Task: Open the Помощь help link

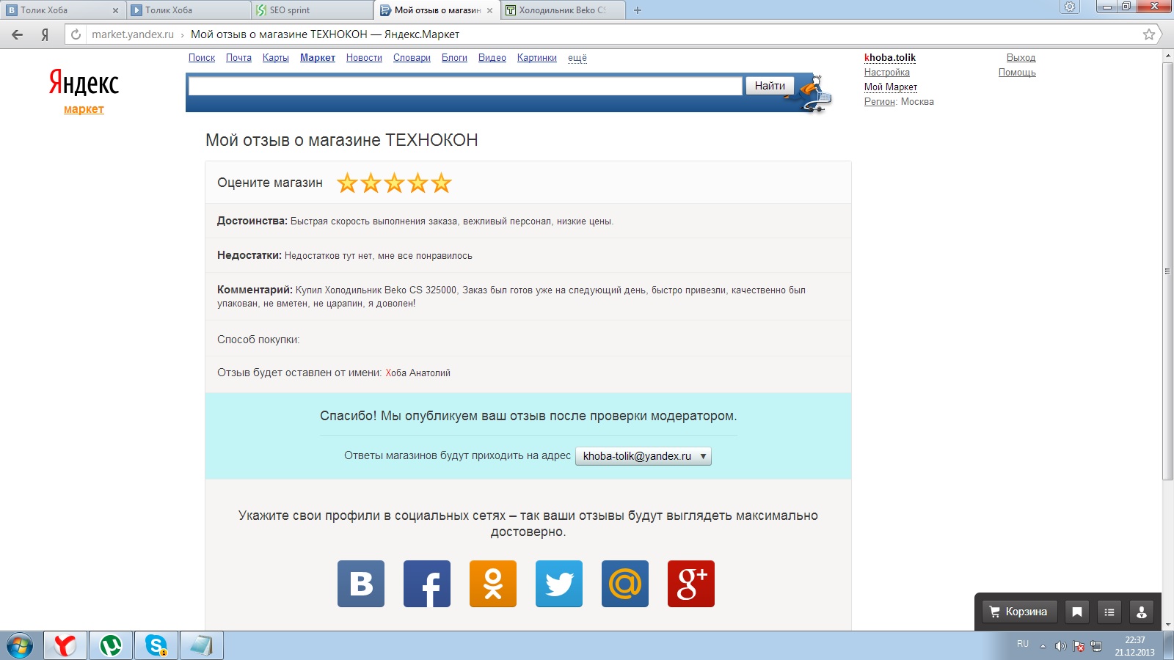Action: pyautogui.click(x=1017, y=73)
